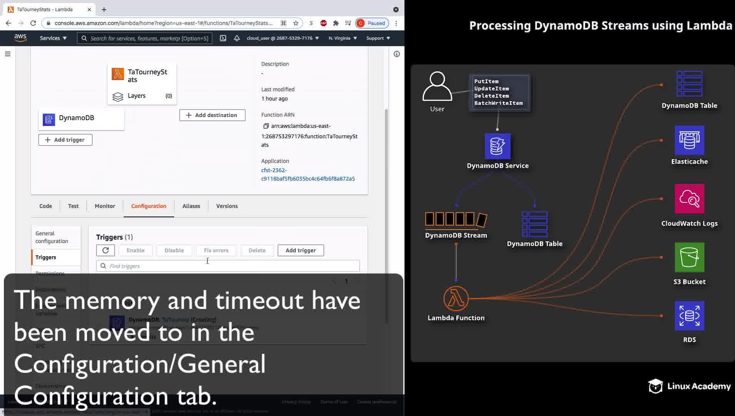
Task: Click the User figure in diagram
Action: (x=437, y=86)
